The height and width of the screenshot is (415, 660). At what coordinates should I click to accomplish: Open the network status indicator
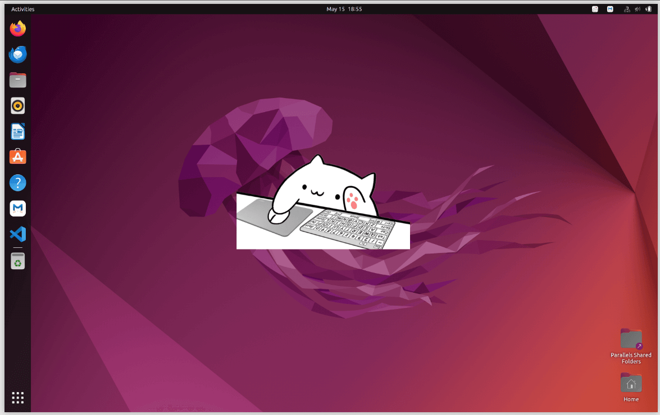coord(627,9)
